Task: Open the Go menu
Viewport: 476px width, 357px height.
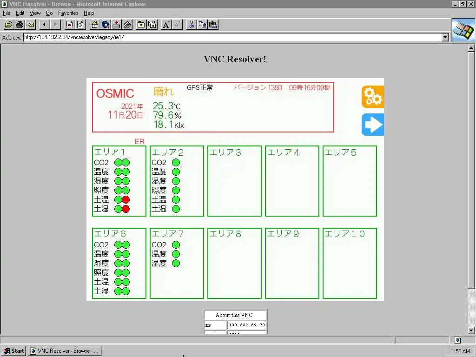Action: 49,13
